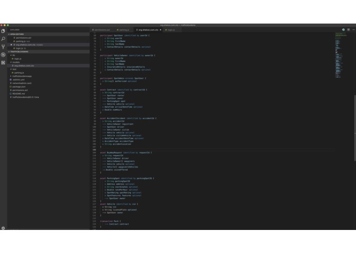Open the Extensions view in activity bar
Viewport: 356px width, 253px height.
pyautogui.click(x=3, y=62)
